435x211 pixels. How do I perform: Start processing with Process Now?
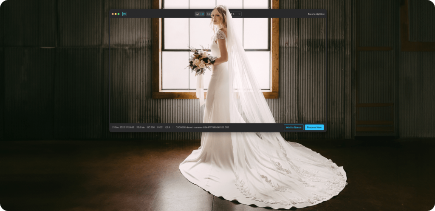[x=314, y=127]
